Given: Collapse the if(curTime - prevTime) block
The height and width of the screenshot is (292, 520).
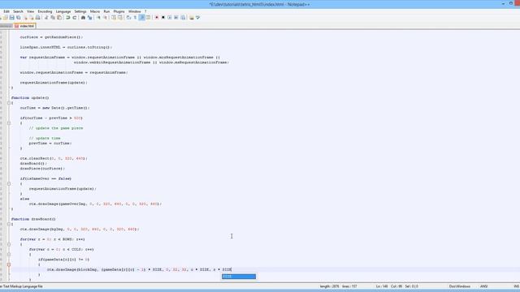Looking at the screenshot, I should (x=9, y=123).
